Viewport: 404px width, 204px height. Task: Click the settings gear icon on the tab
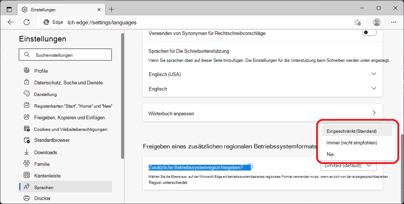(x=24, y=9)
